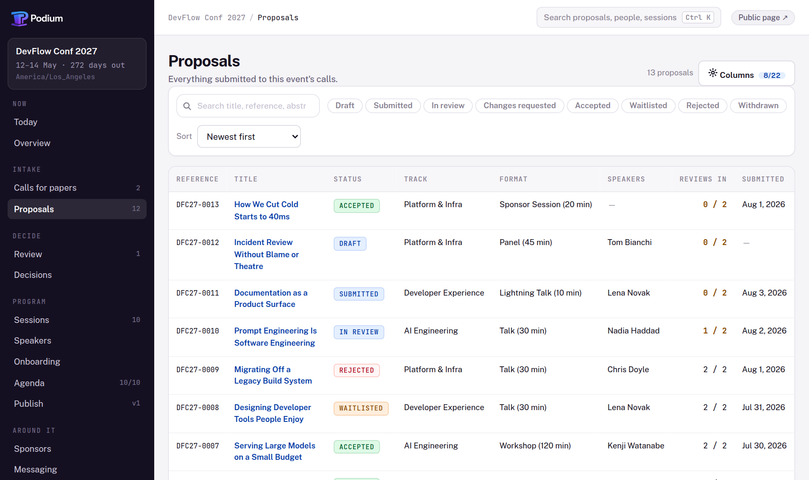
Task: Go to Today in sidebar
Action: click(x=77, y=122)
